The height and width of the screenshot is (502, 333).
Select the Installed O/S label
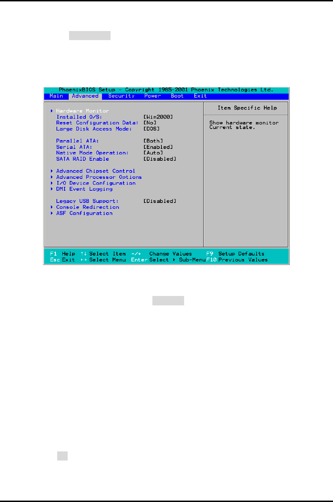(79, 117)
